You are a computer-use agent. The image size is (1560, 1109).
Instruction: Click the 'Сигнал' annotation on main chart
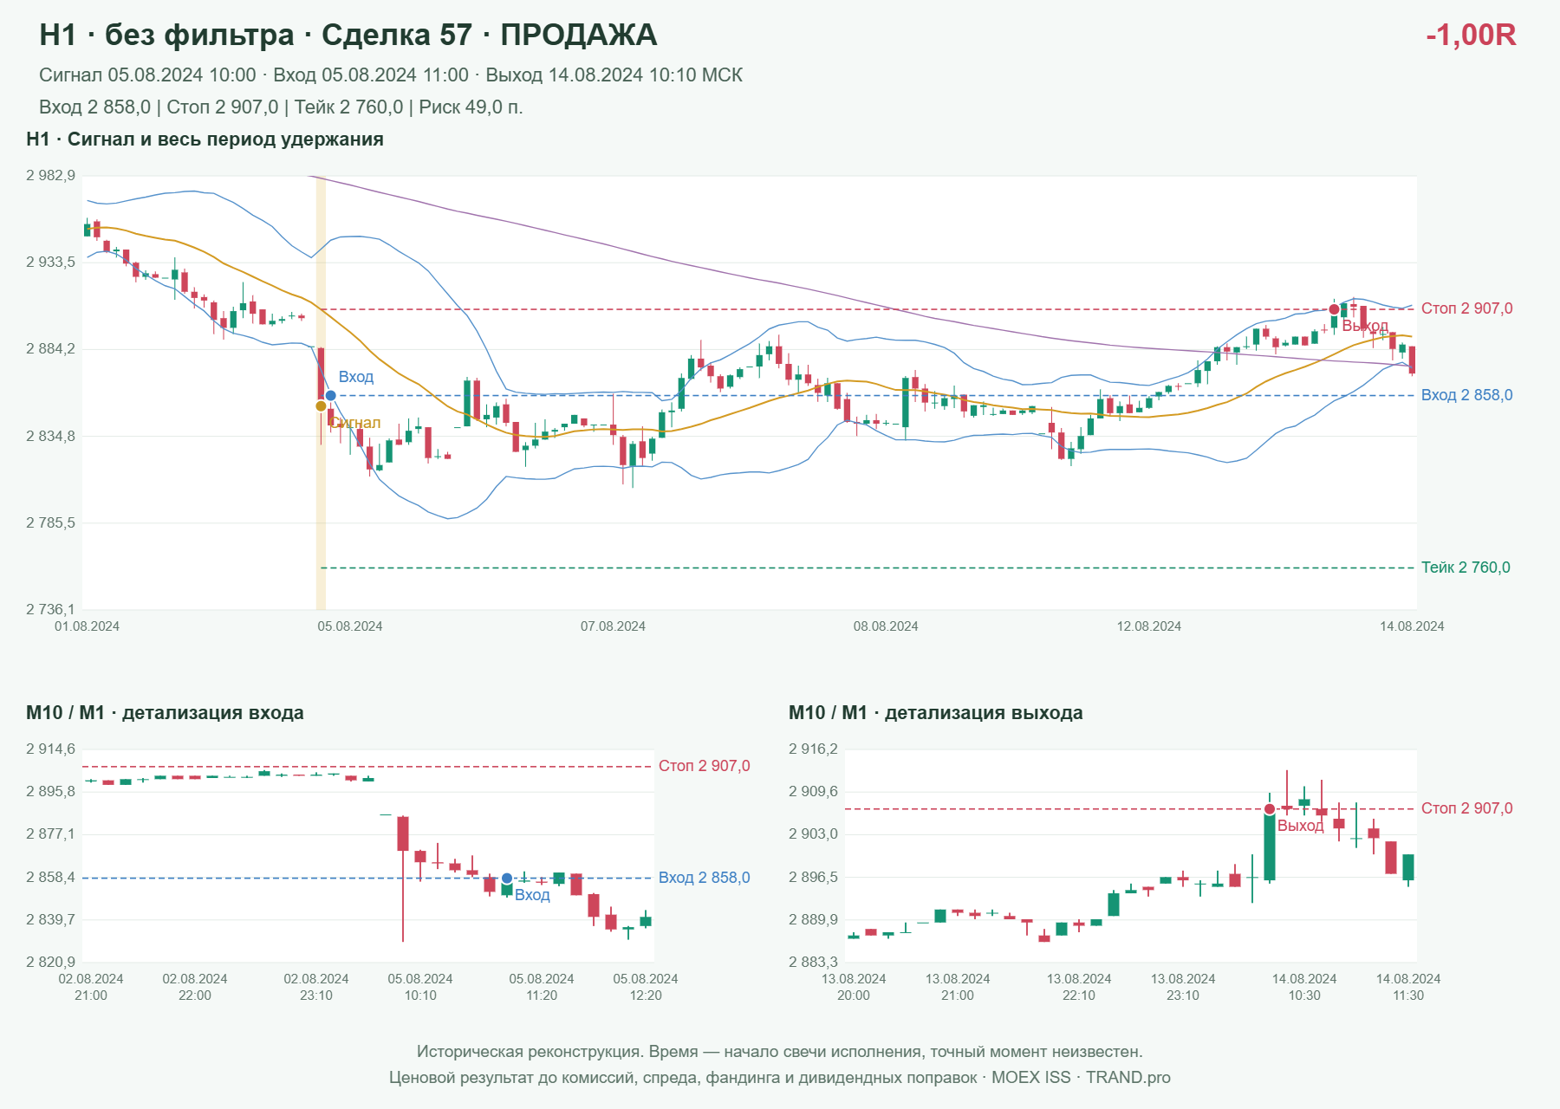[356, 423]
